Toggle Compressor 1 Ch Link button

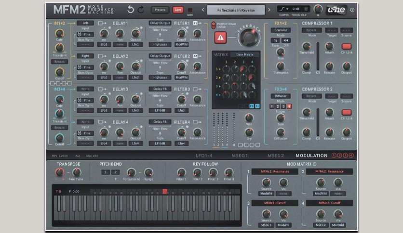[347, 46]
